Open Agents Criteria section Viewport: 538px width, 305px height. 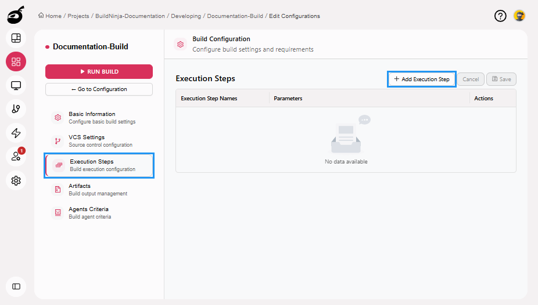99,213
